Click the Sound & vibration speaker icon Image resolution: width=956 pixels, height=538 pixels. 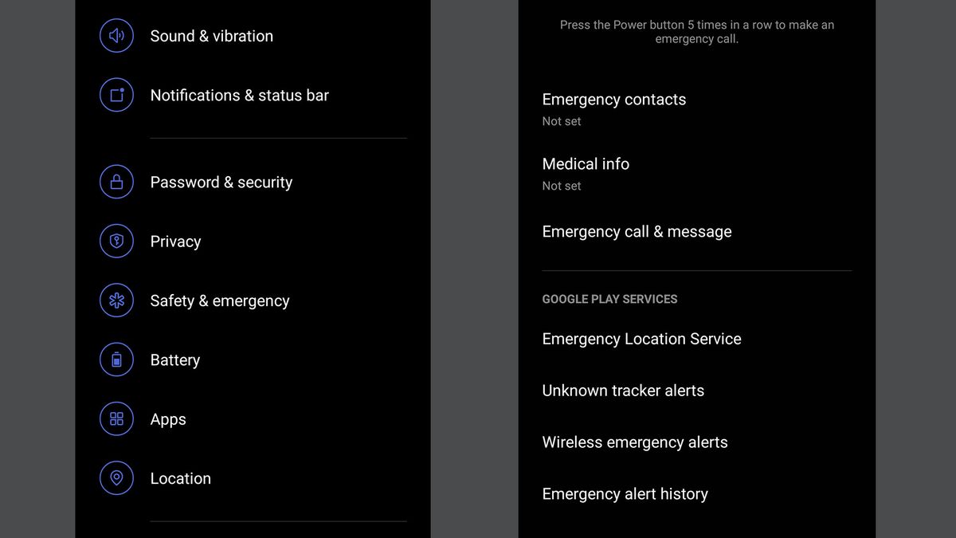coord(116,36)
